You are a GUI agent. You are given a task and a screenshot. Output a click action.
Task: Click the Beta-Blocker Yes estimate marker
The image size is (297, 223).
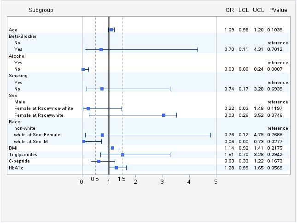point(101,49)
